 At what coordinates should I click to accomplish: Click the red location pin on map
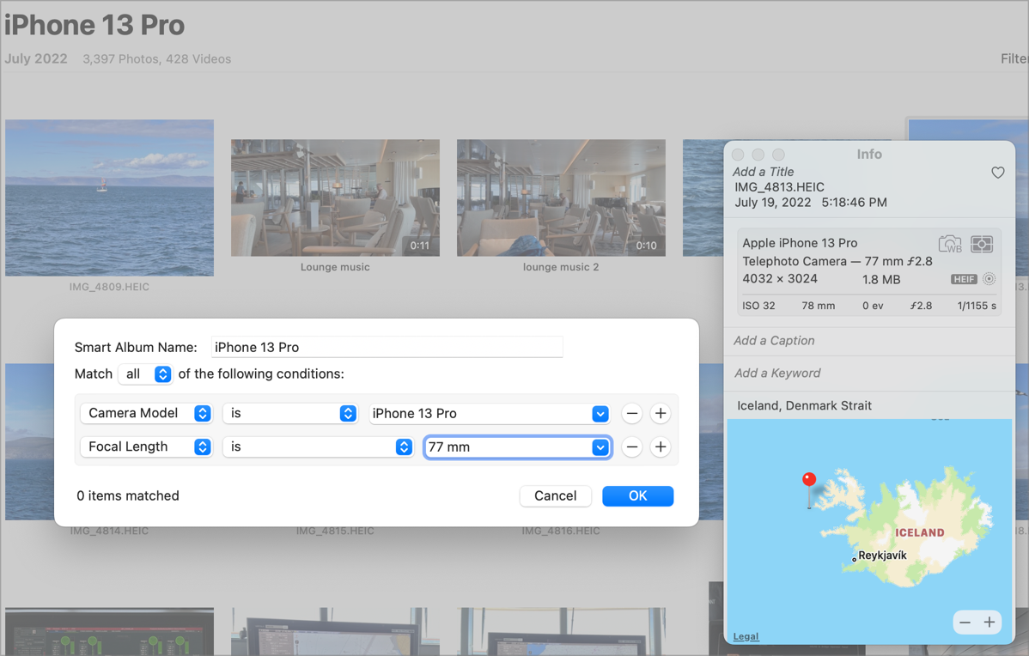[x=808, y=480]
